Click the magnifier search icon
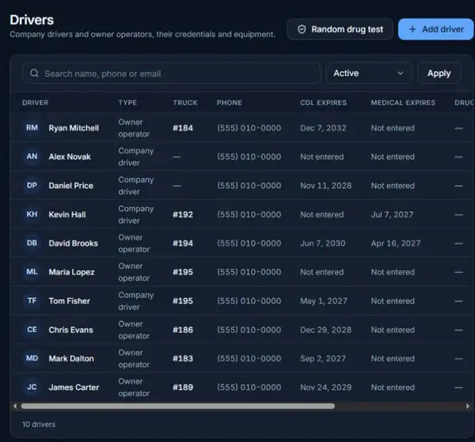The image size is (475, 442). click(x=34, y=74)
